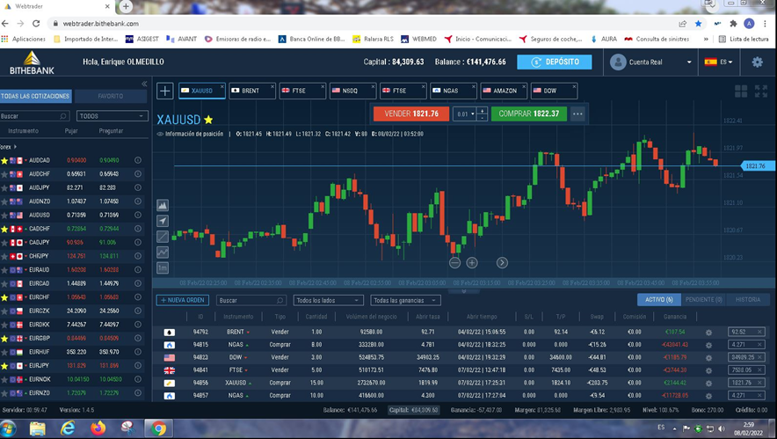This screenshot has height=439, width=777.
Task: Toggle the CADCHF favorite star
Action: 4,229
